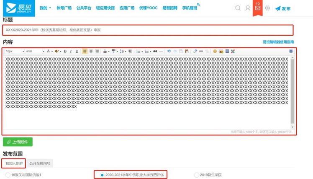Click the green 上传附件 button

(x=18, y=142)
